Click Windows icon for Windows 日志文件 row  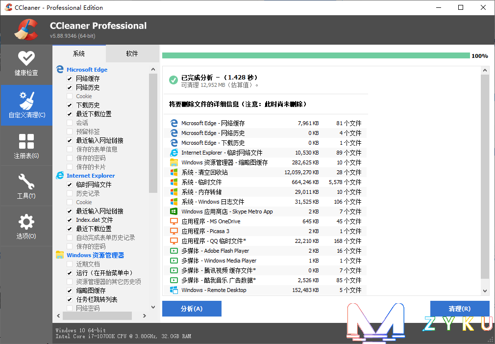point(174,202)
